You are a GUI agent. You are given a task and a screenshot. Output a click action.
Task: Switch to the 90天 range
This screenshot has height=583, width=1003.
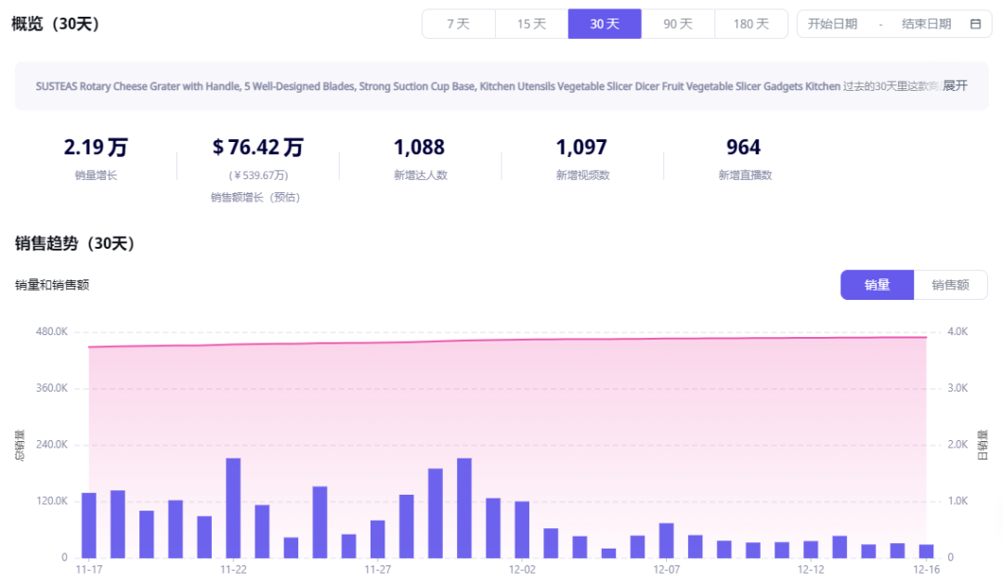click(677, 24)
